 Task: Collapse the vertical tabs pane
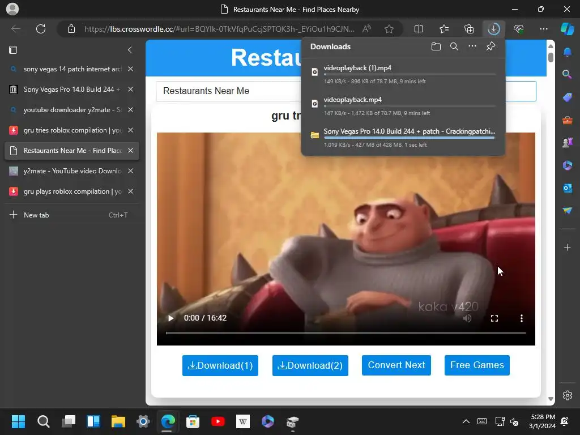pos(130,50)
